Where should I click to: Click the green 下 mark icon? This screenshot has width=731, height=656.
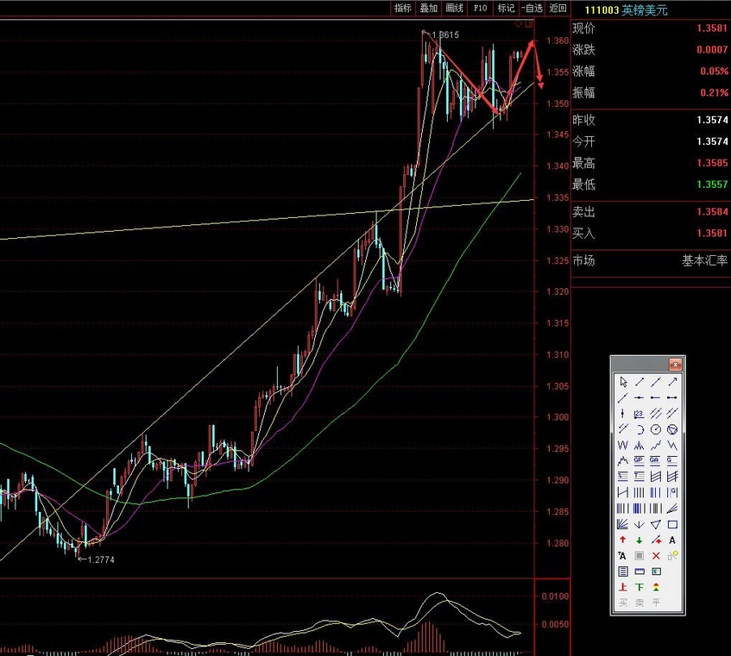(x=639, y=587)
